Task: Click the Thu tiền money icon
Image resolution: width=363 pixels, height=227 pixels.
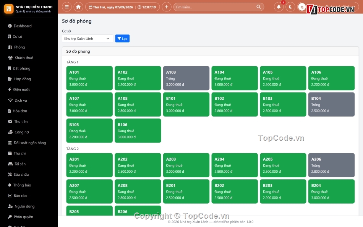Action: coord(10,122)
